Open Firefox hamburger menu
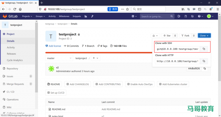221x117 pixels. [x=218, y=9]
